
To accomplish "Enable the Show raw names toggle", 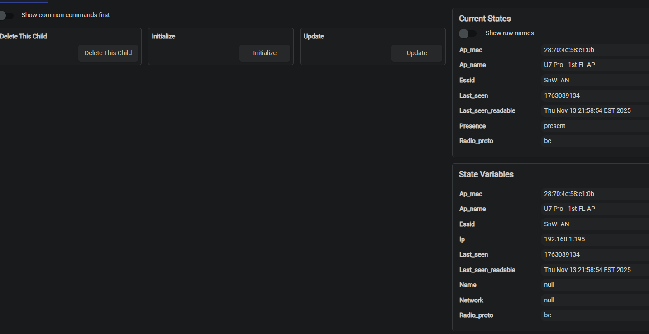I will pos(468,33).
